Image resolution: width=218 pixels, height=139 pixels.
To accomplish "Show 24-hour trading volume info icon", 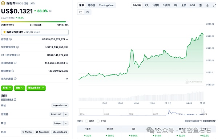I will point(19,55).
